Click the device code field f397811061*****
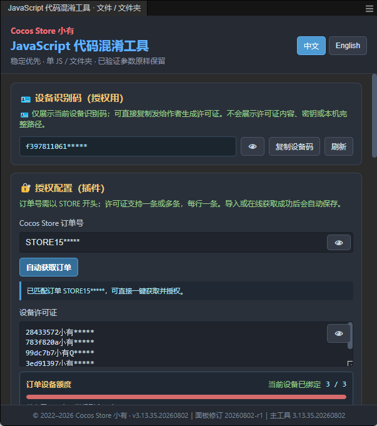The width and height of the screenshot is (377, 426). click(128, 146)
